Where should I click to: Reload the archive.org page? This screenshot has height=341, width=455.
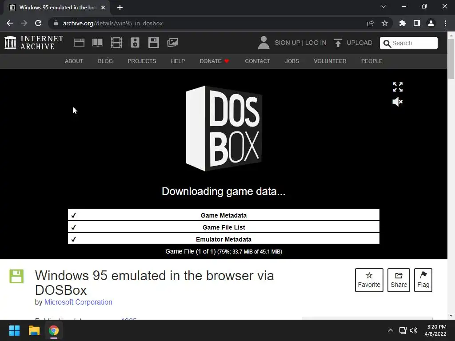click(38, 23)
